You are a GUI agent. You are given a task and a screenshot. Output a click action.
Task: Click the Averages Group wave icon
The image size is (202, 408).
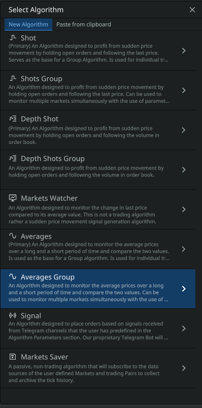pos(13,277)
